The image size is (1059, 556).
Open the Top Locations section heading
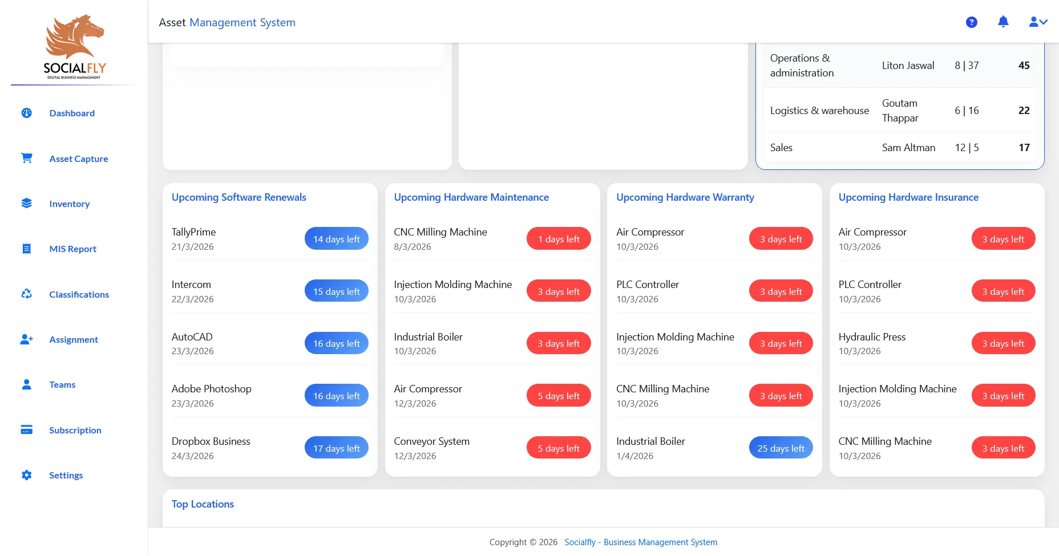point(203,504)
